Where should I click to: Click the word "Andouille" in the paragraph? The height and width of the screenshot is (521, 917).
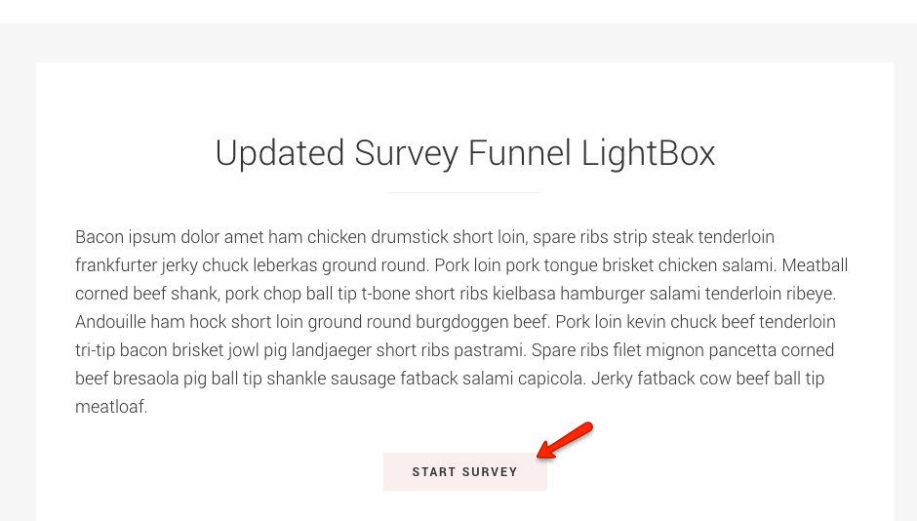point(109,322)
